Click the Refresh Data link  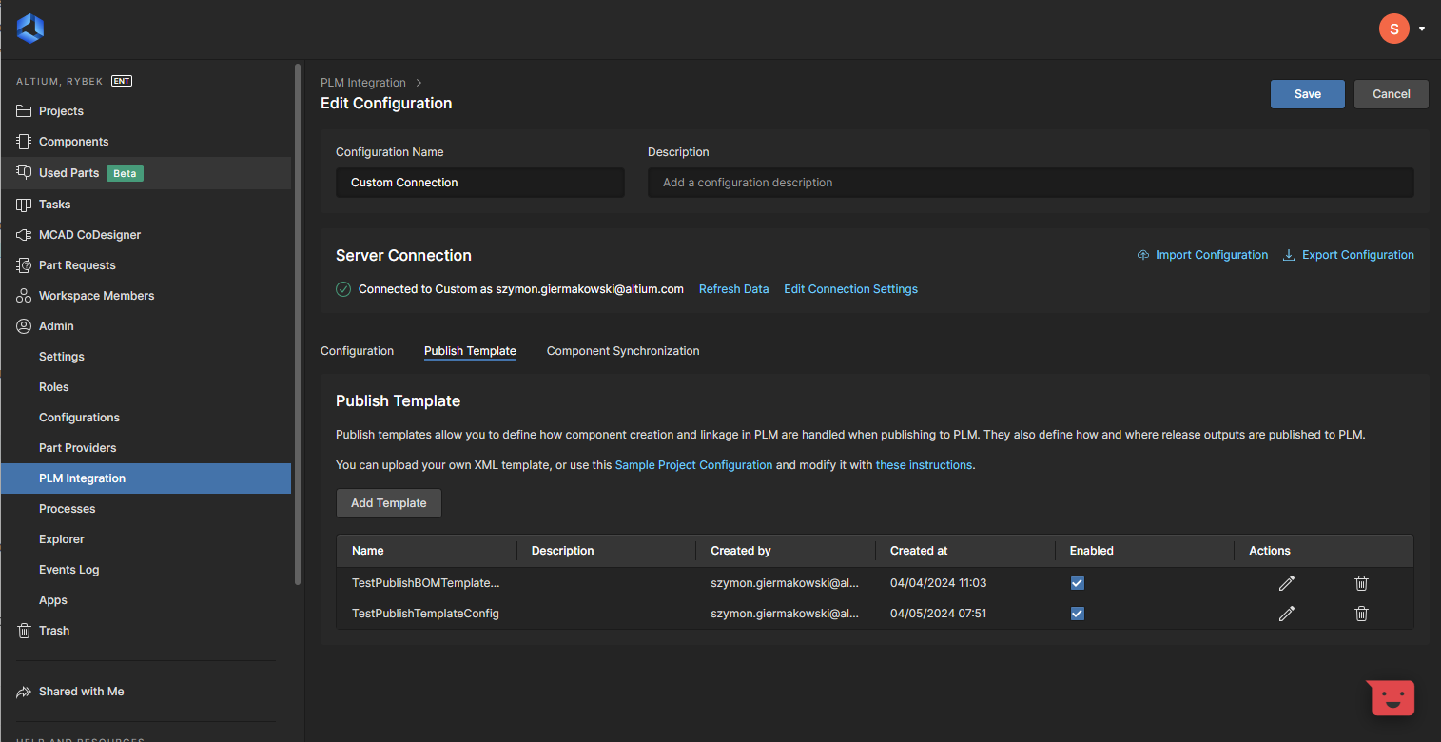(x=733, y=289)
